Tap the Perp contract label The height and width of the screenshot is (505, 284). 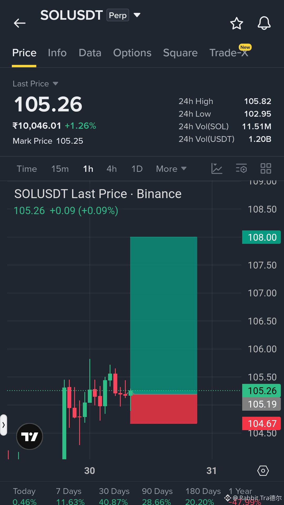(x=118, y=15)
